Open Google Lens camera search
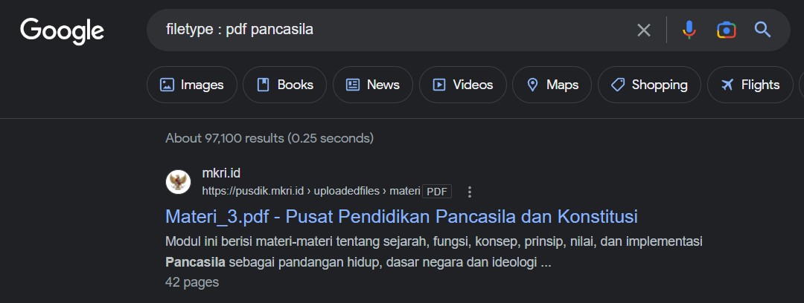 point(726,30)
